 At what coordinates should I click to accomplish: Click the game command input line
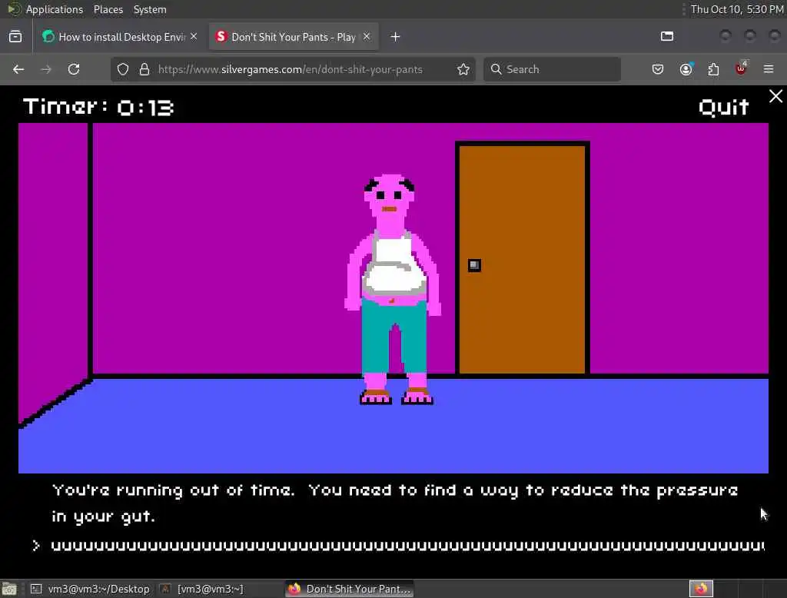399,546
